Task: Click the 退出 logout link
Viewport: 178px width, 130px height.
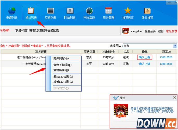Action: (161, 31)
